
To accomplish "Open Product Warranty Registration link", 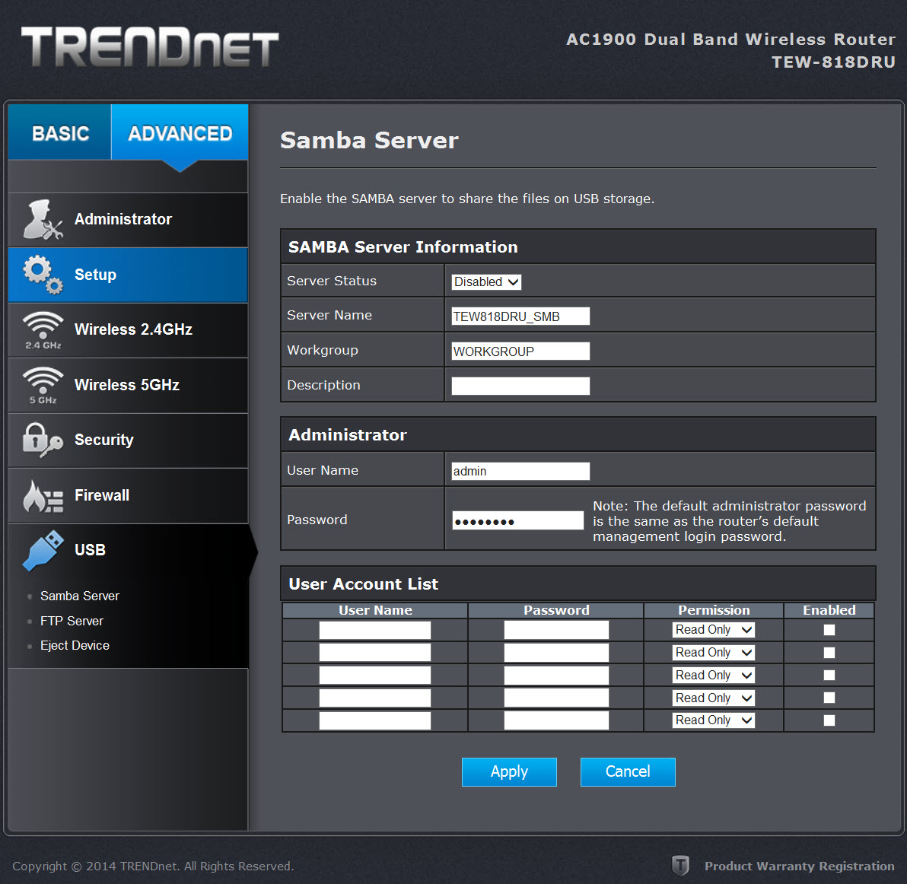I will tap(800, 866).
